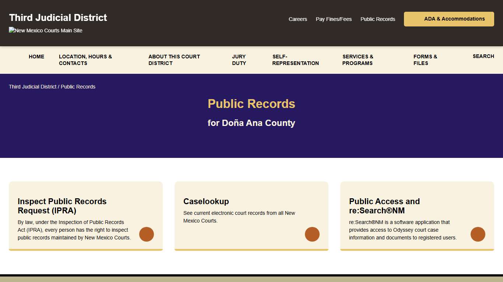Screen dimensions: 503x282
Task: Click the ADA & Accommodations button
Action: tap(449, 19)
